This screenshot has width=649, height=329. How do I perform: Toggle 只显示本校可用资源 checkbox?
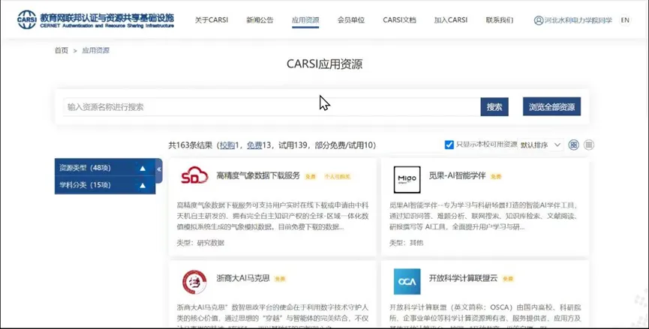click(x=449, y=145)
